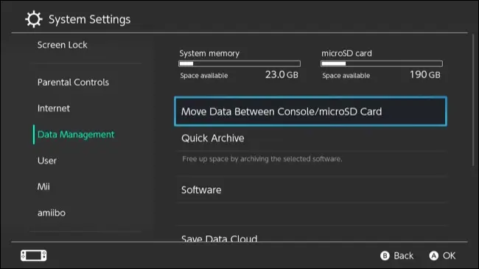479x269 pixels.
Task: Open the Software data option
Action: pos(310,190)
